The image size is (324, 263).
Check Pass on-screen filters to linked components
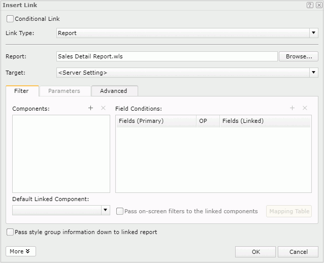120,211
